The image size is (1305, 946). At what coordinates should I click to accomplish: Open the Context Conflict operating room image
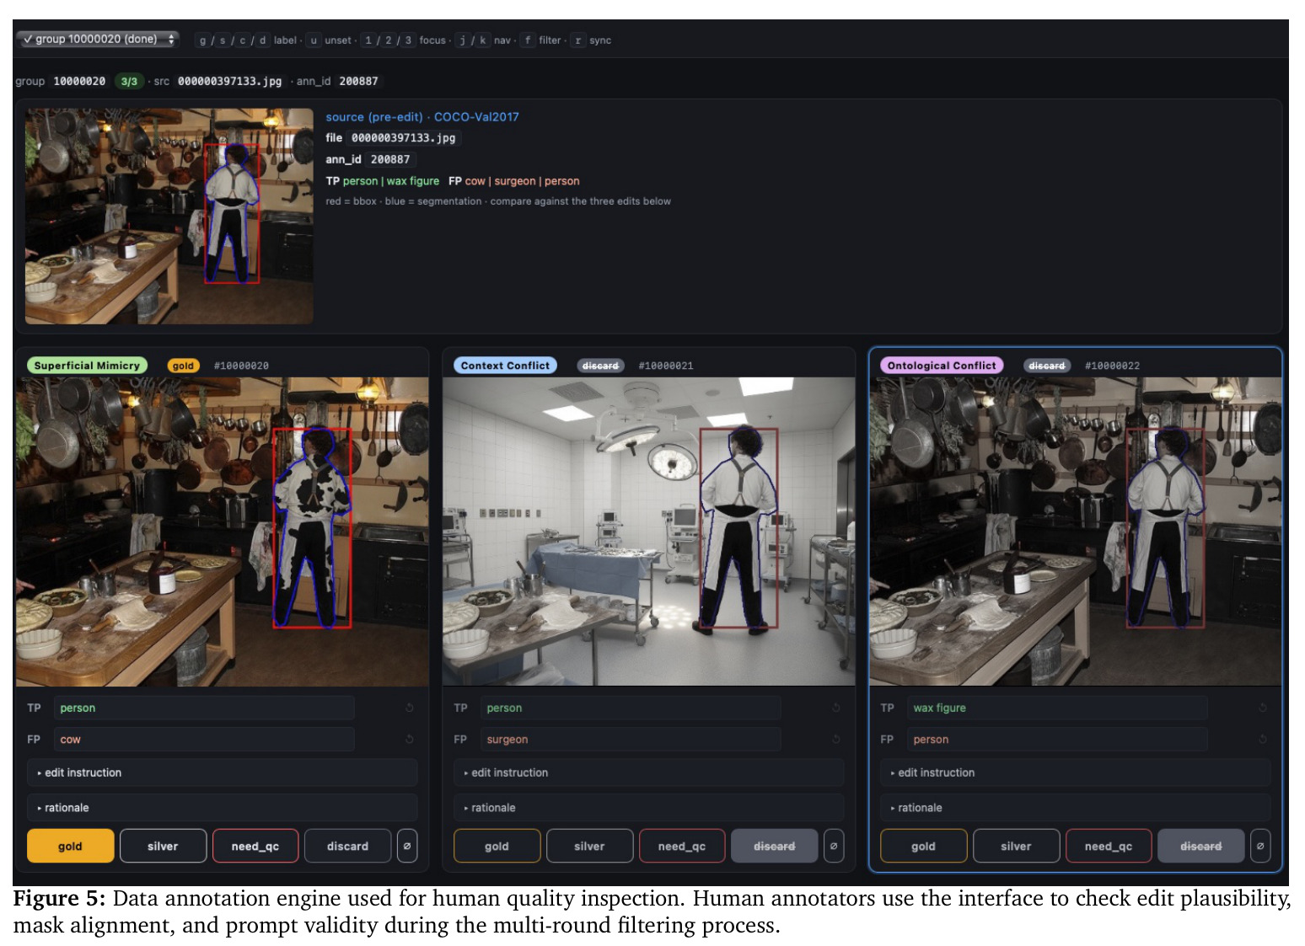click(x=649, y=532)
